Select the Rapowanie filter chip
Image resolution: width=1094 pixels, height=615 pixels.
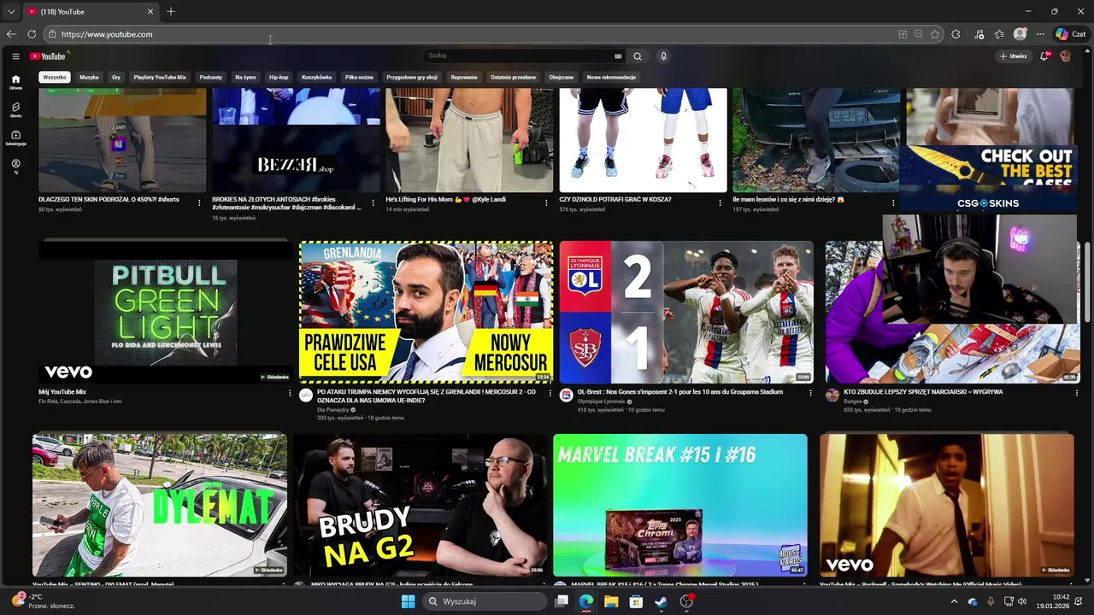coord(464,77)
